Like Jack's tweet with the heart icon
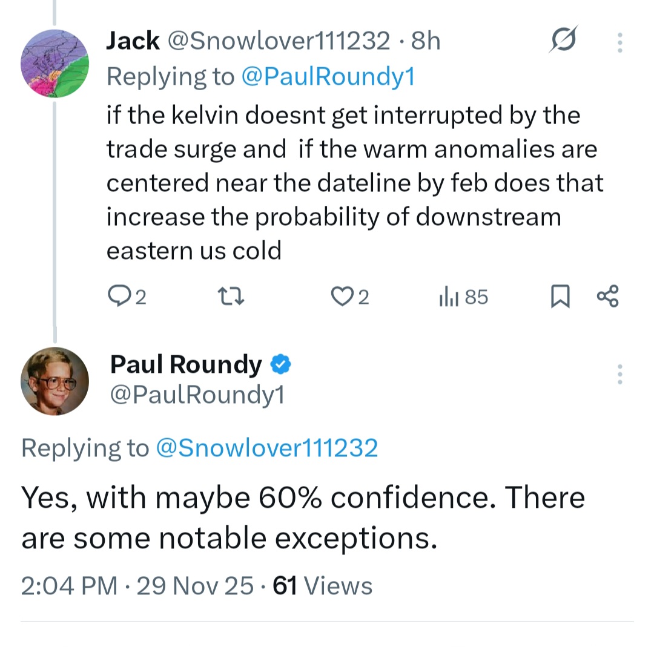Screen dimensions: 654x647 343,297
